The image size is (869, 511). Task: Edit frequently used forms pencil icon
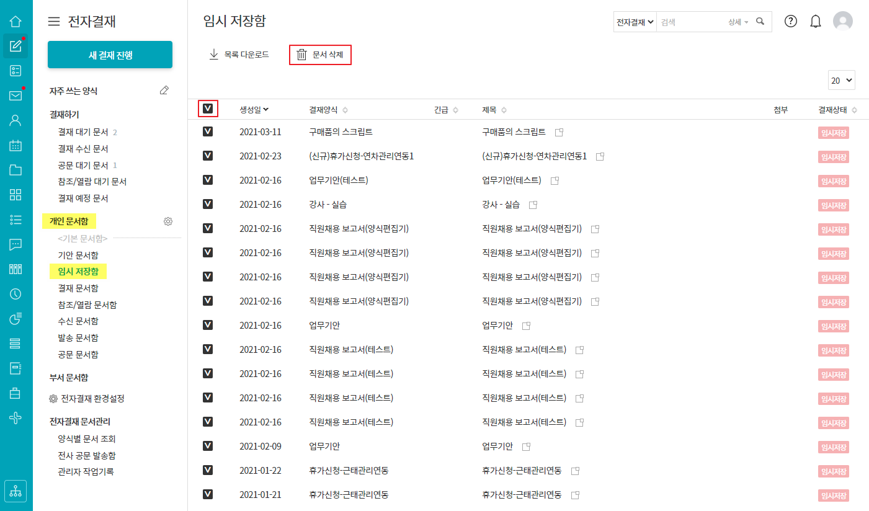click(x=164, y=91)
